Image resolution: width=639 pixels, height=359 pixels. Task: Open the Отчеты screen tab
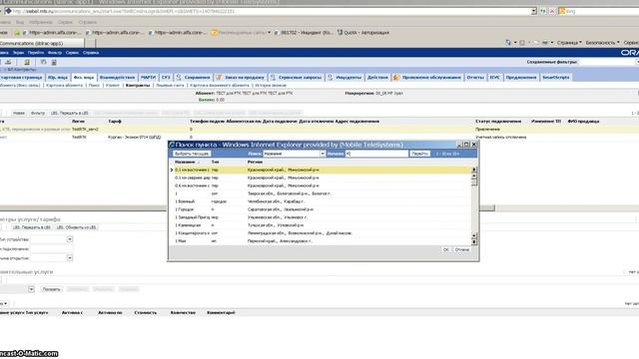click(475, 77)
